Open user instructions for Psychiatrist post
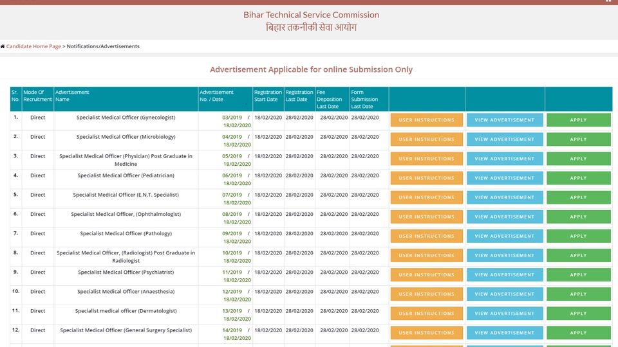 click(x=426, y=274)
